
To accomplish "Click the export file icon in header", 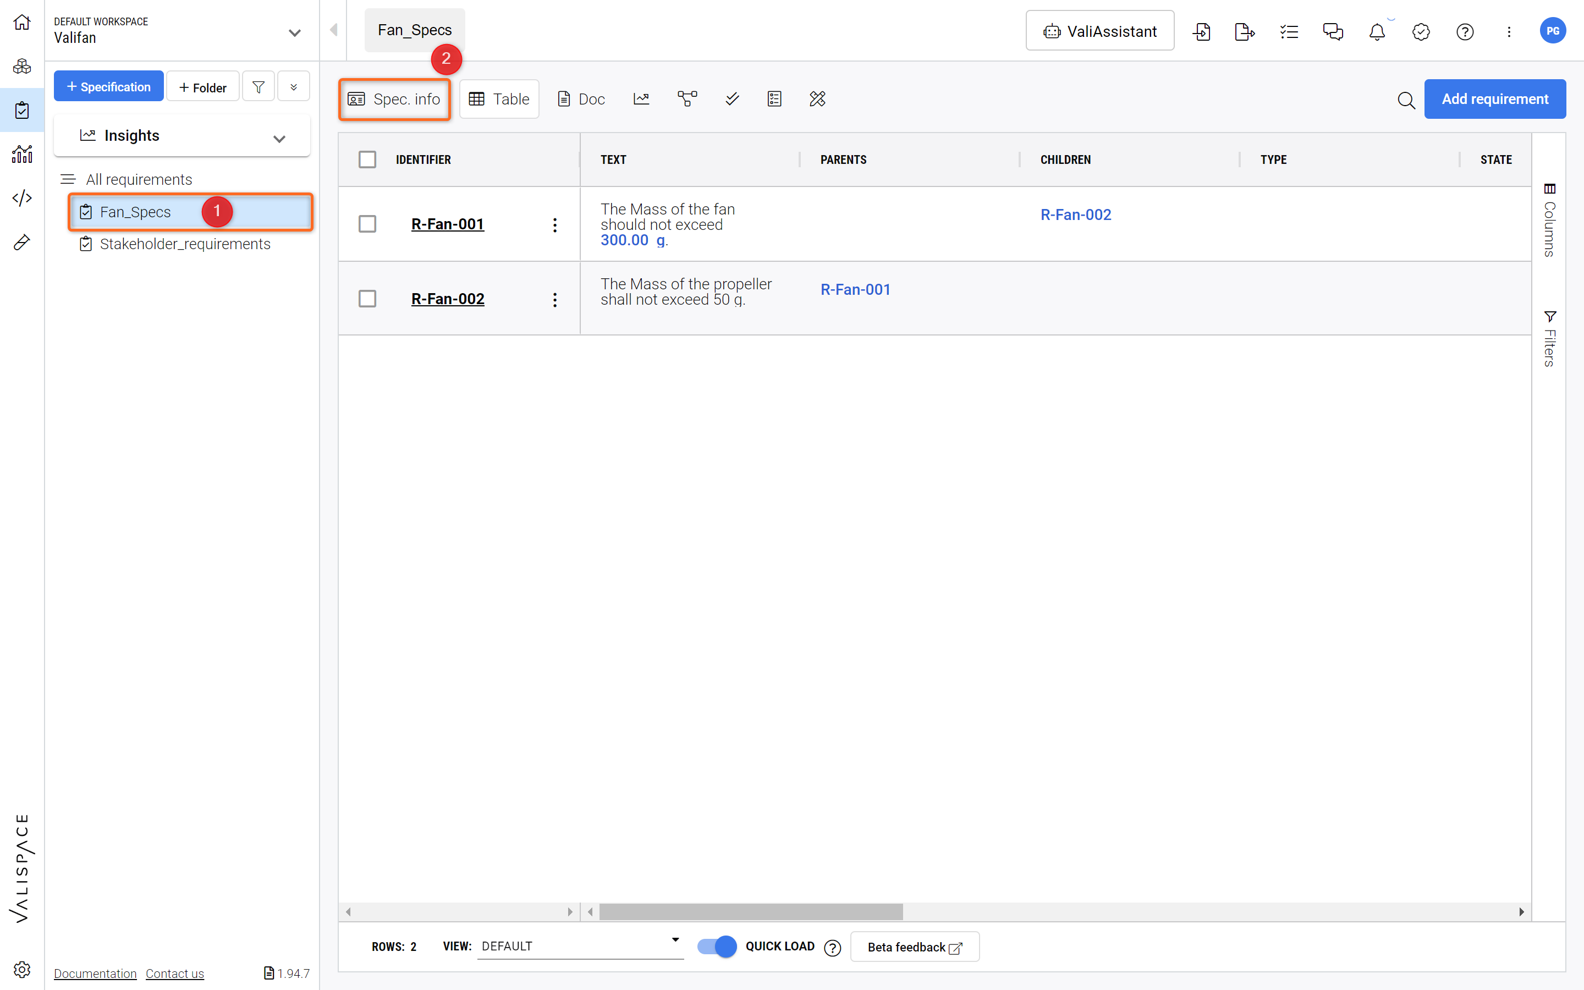I will [1245, 31].
